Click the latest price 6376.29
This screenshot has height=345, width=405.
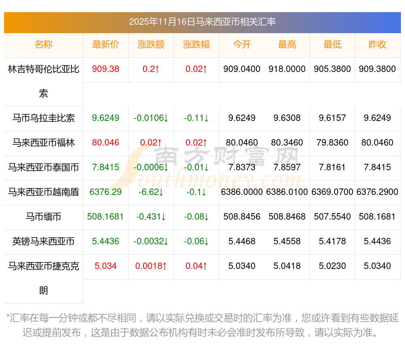pyautogui.click(x=106, y=192)
